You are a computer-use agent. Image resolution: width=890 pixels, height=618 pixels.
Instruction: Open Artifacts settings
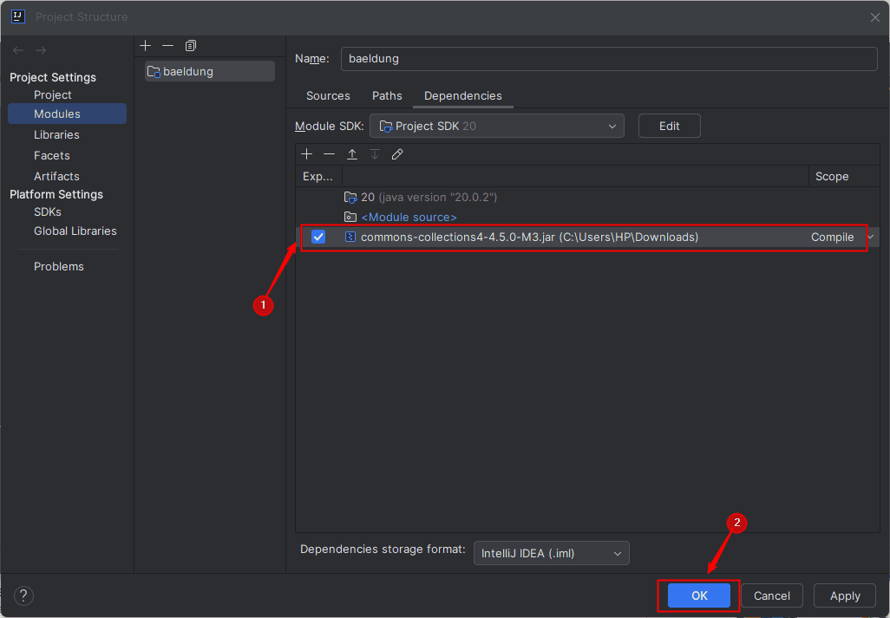click(x=56, y=176)
